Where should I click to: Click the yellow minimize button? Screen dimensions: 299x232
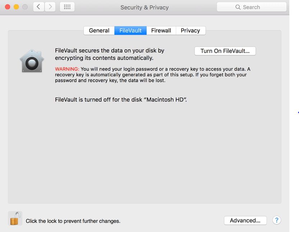coord(16,6)
